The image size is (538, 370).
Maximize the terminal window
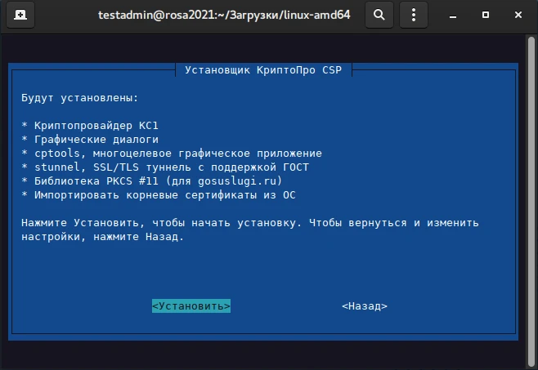tap(486, 15)
